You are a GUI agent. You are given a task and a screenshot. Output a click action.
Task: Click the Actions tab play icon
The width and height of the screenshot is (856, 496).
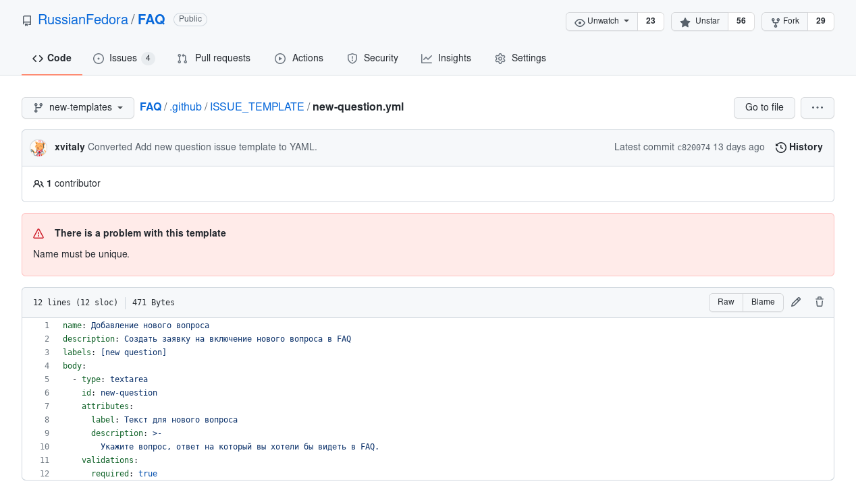(280, 59)
